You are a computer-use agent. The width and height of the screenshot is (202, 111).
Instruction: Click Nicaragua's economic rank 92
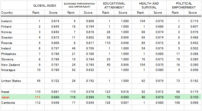(x=73, y=70)
